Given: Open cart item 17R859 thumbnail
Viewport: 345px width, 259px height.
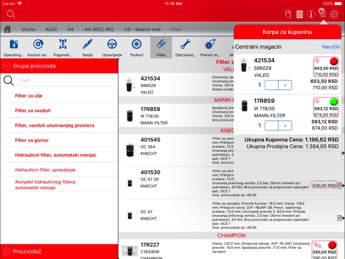Looking at the screenshot, I should [244, 106].
